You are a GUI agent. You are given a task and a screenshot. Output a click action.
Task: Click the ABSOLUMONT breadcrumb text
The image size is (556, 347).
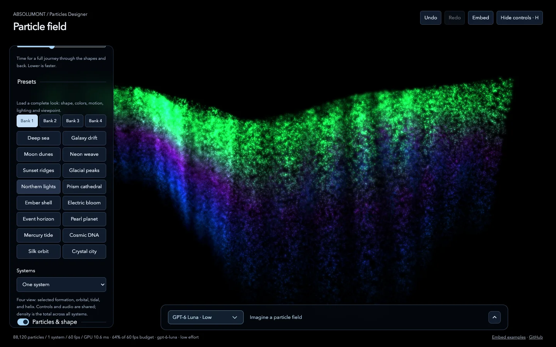[x=29, y=14]
